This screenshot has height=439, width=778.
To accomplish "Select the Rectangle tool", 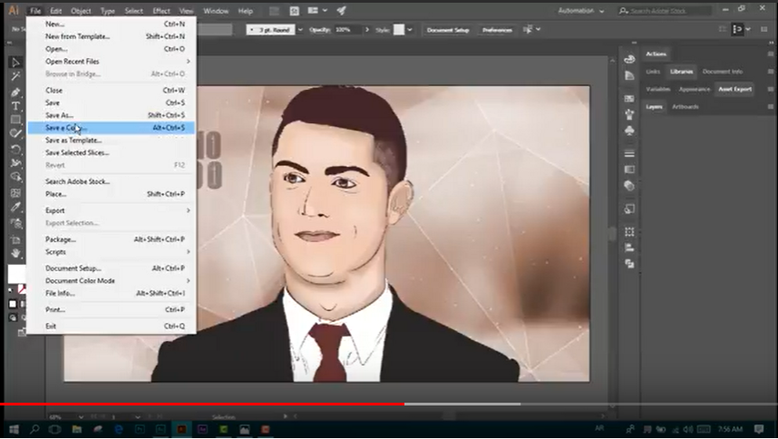I will click(x=15, y=120).
